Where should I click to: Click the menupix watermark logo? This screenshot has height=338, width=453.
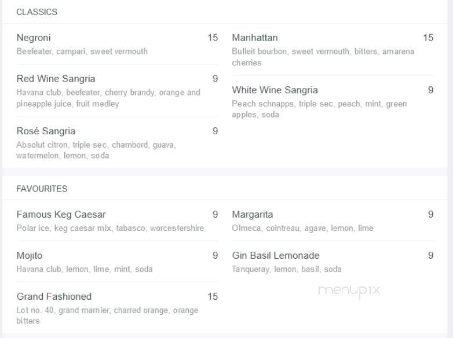point(349,291)
